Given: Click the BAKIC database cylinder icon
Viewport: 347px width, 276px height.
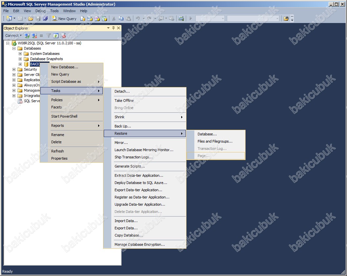Looking at the screenshot, I should (26, 64).
